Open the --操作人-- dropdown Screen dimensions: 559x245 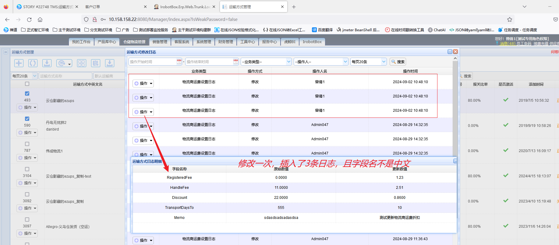click(x=321, y=62)
